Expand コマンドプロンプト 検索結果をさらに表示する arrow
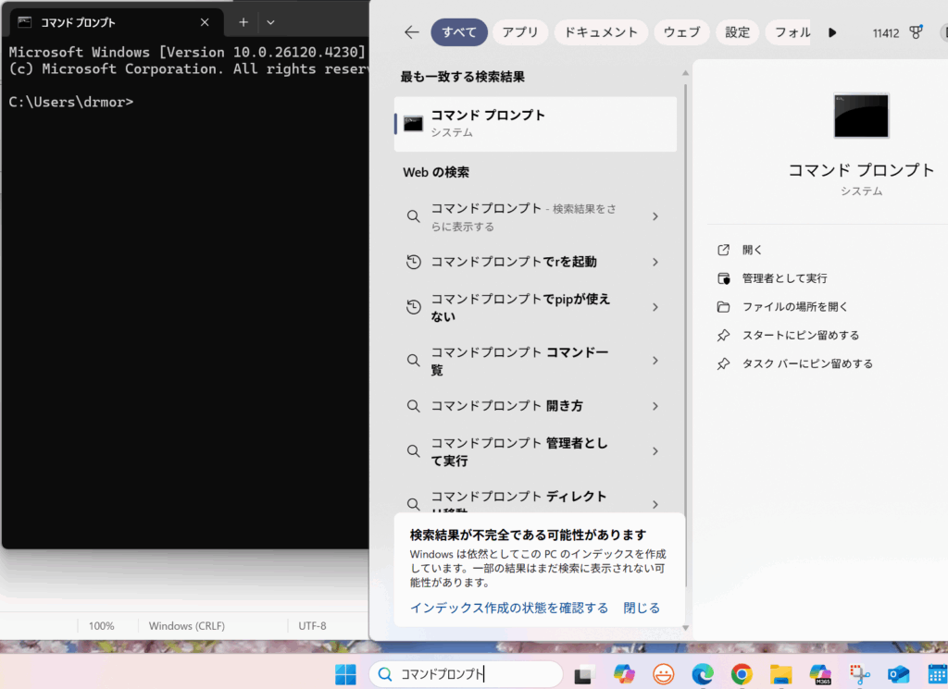 pos(655,216)
